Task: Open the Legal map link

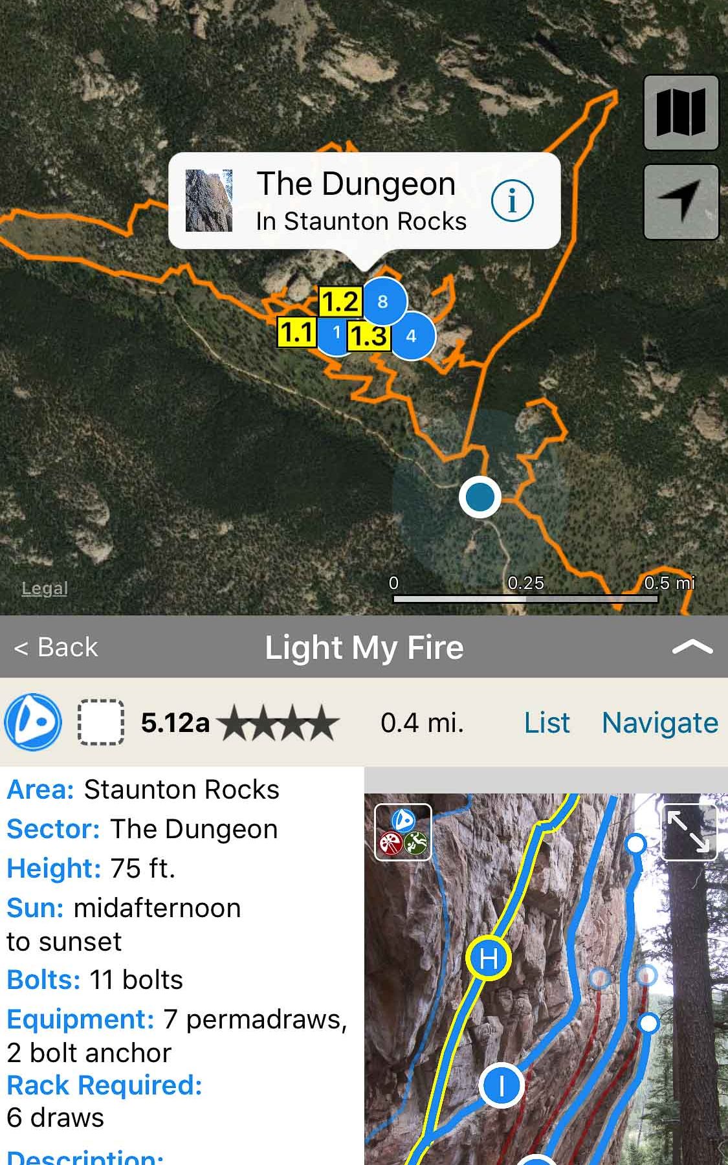Action: click(44, 588)
